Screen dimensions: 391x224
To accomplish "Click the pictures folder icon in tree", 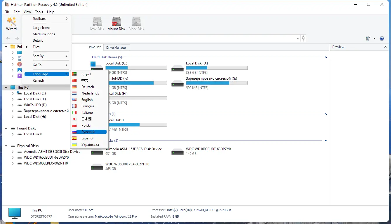I will (x=20, y=70).
